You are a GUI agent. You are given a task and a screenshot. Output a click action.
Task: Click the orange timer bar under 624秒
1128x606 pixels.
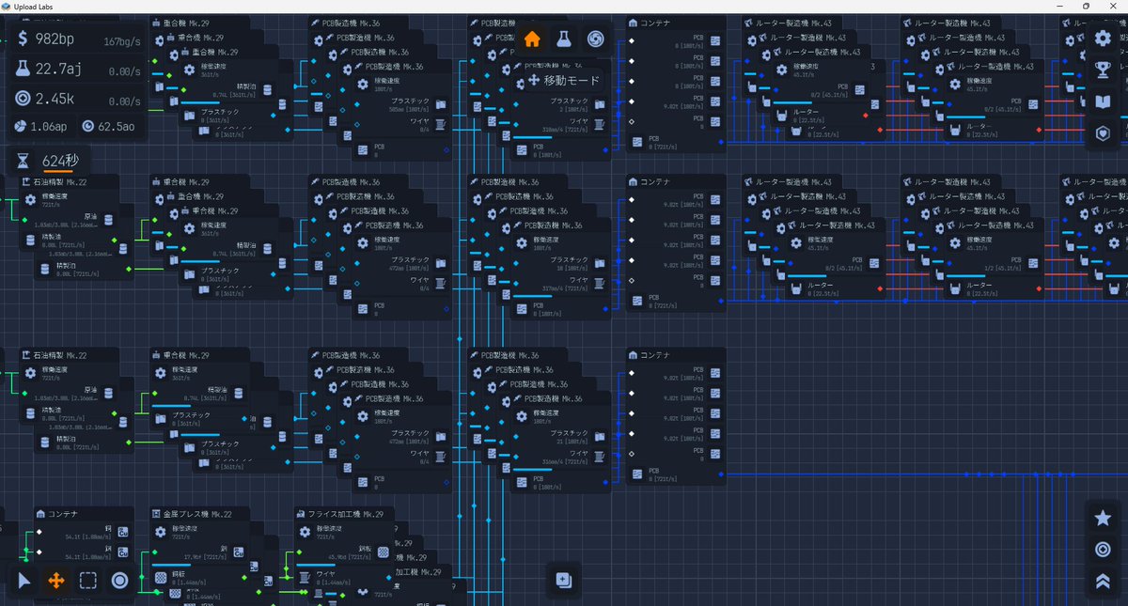click(58, 172)
